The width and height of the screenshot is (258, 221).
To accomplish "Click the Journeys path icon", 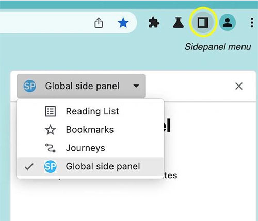I will (x=50, y=148).
